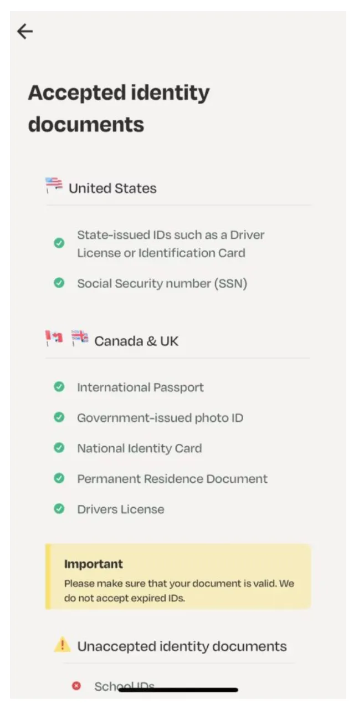Select Permanent Residence Document item
364x709 pixels.
pyautogui.click(x=172, y=479)
